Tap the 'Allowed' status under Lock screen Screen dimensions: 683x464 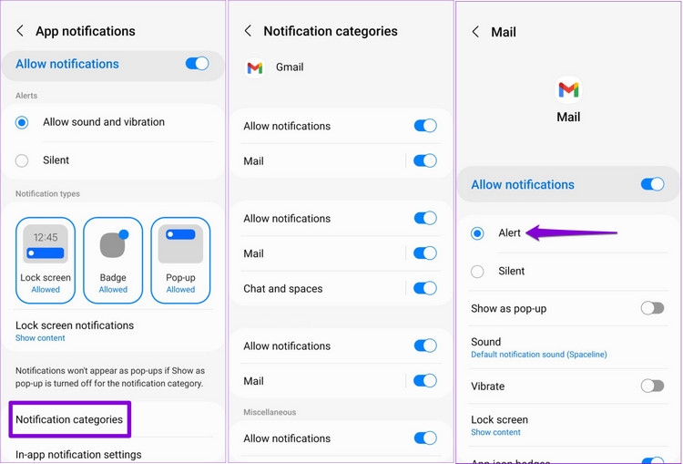(x=46, y=290)
